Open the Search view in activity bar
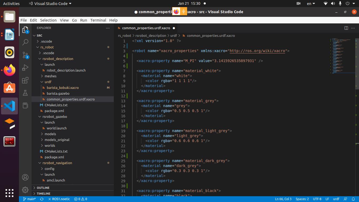The image size is (359, 202). (x=25, y=42)
